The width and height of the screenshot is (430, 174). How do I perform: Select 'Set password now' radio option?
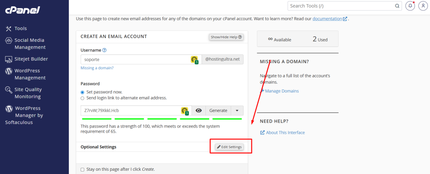click(82, 92)
